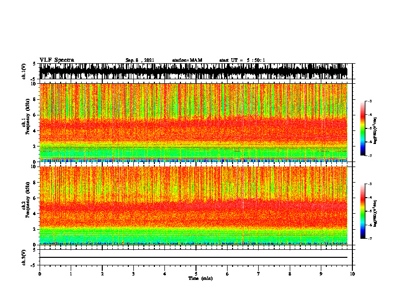
Task: Click the time axis tick label '4'
Action: pos(165,274)
